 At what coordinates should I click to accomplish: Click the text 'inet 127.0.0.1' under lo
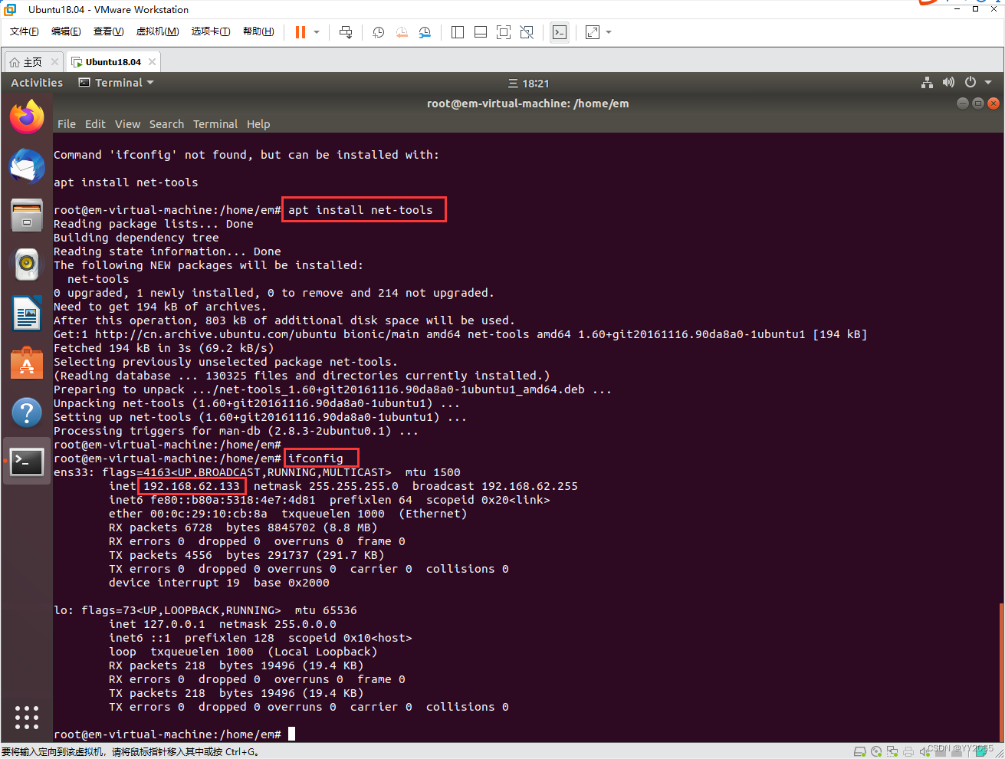point(157,624)
